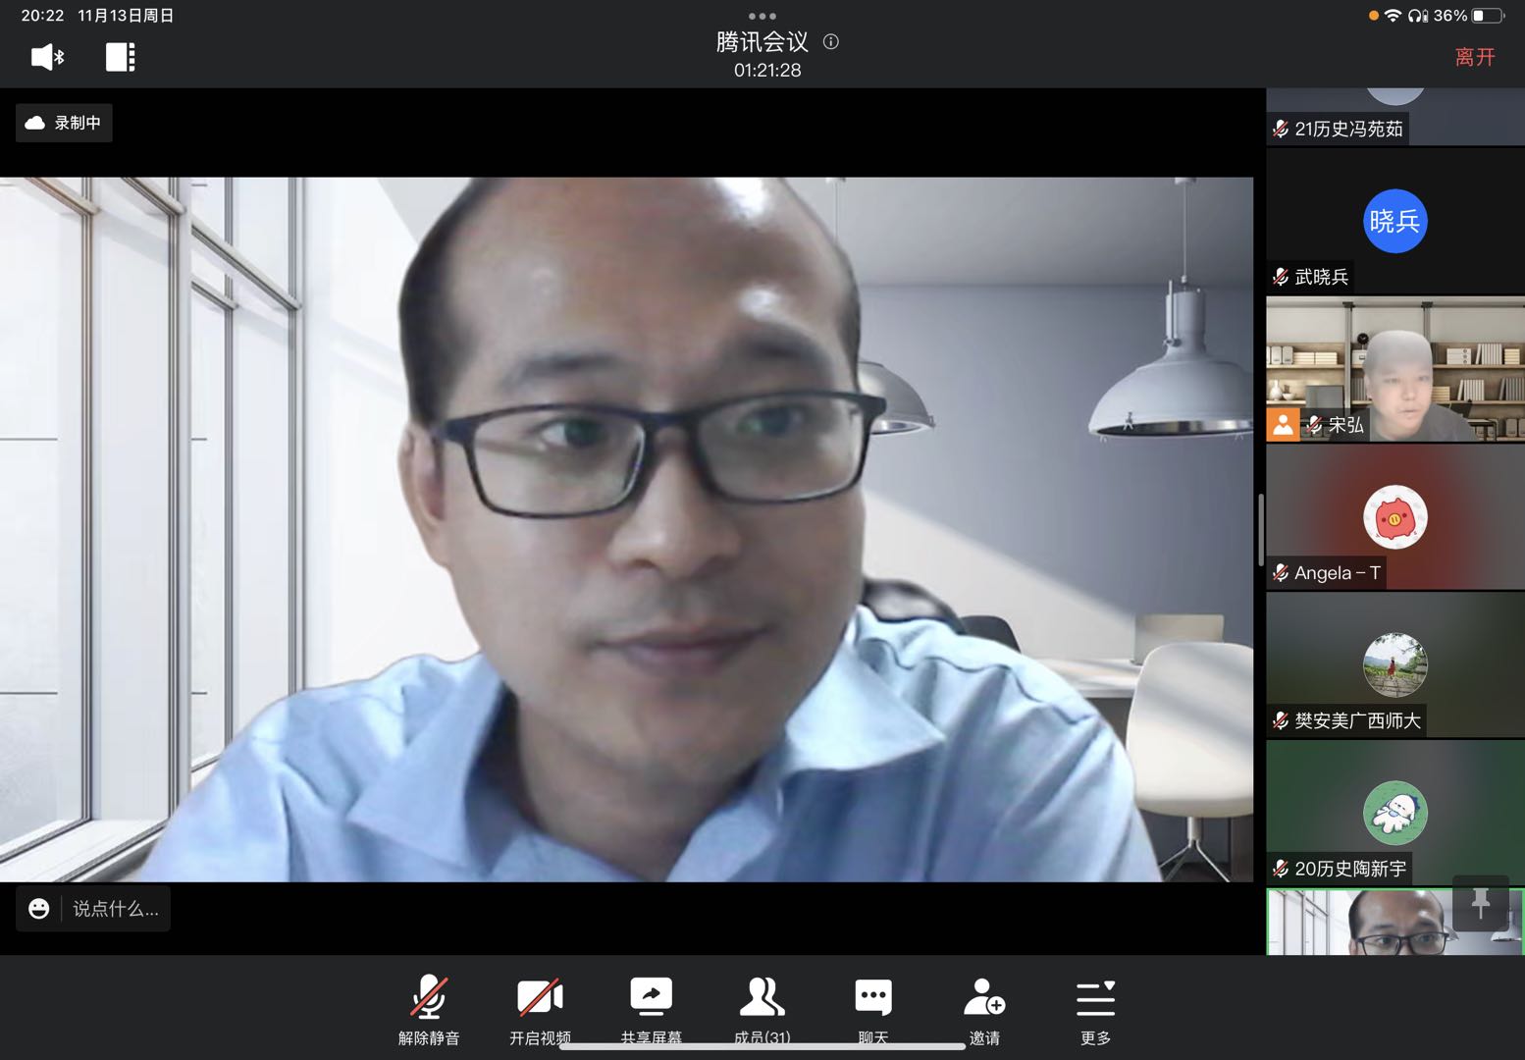Turn on camera with 开启视频

[540, 1009]
